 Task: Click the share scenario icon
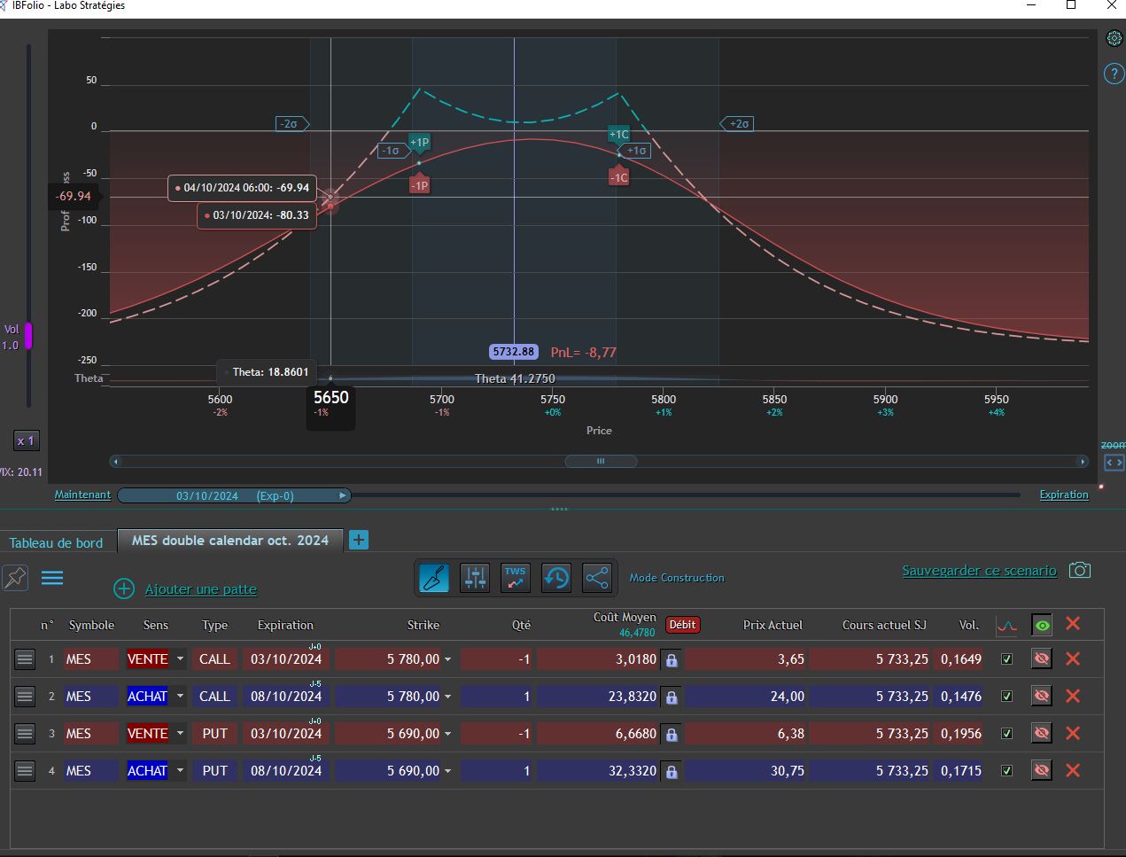597,579
